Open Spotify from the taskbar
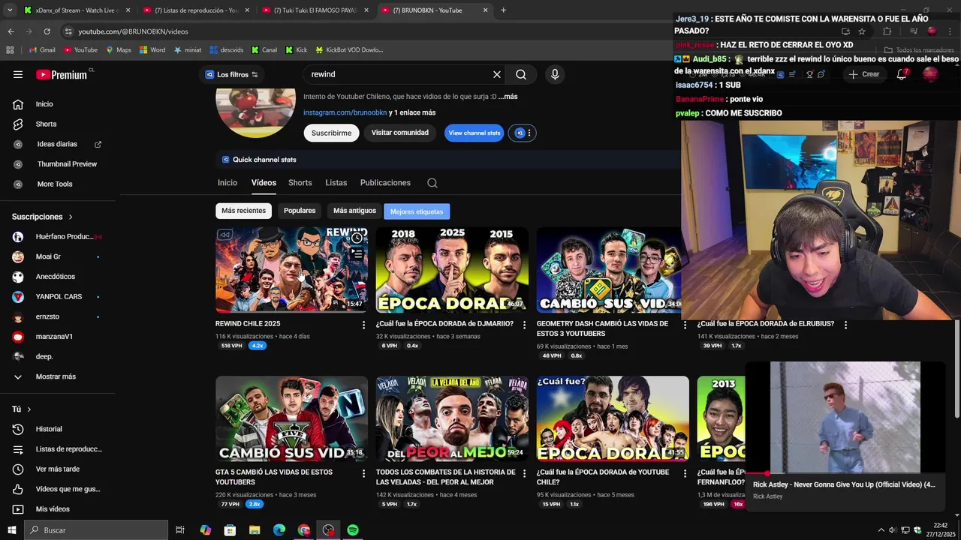Viewport: 961px width, 540px height. click(x=353, y=530)
